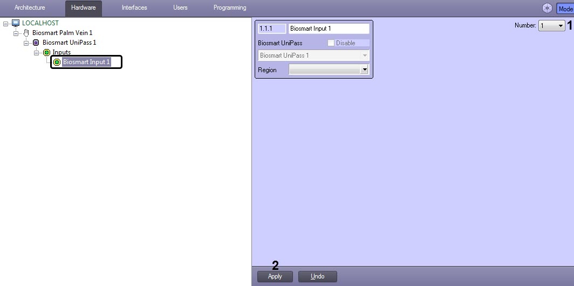Click the Mode button
Image resolution: width=574 pixels, height=286 pixels.
(x=565, y=9)
